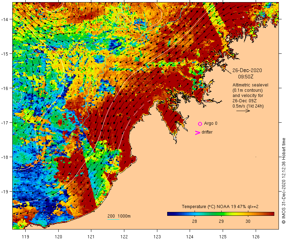Click latitude label '-18'
This screenshot has height=239, width=288.
tap(5, 157)
